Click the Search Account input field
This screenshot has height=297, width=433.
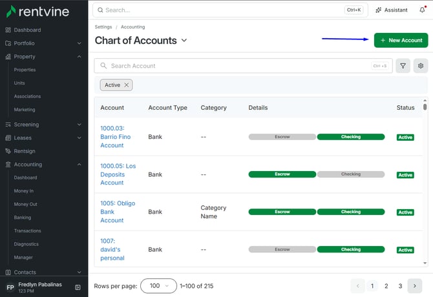click(243, 66)
